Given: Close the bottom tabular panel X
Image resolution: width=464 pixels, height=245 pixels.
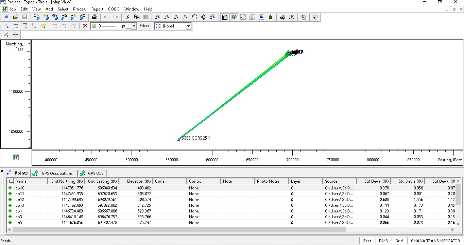Looking at the screenshot, I should [2, 171].
